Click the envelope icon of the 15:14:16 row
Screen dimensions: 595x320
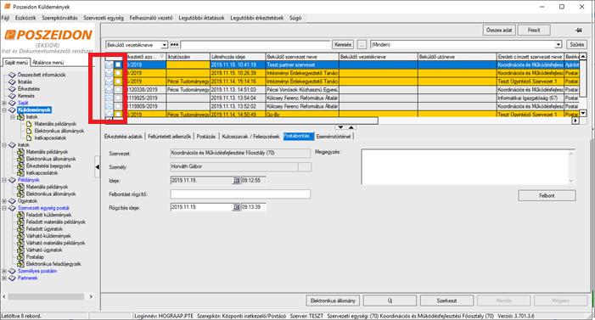click(x=109, y=81)
